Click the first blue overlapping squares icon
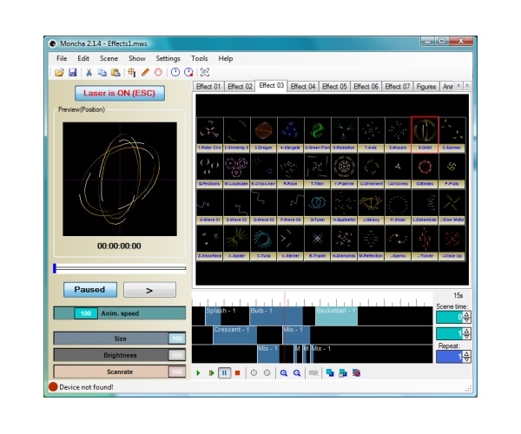The height and width of the screenshot is (434, 521). pos(330,373)
